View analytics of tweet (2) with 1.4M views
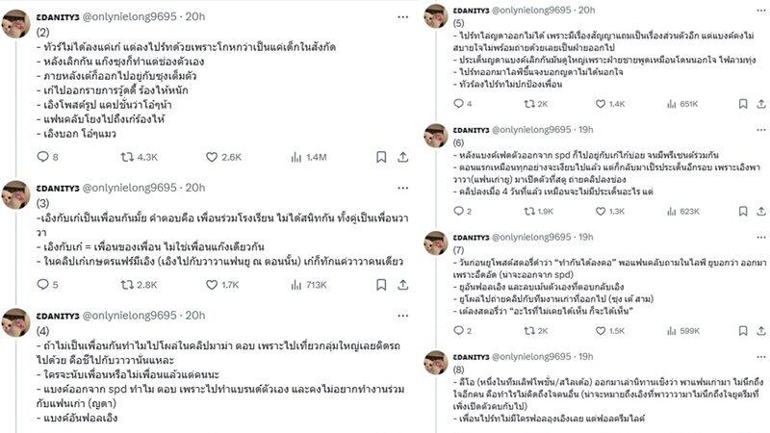 coord(280,157)
